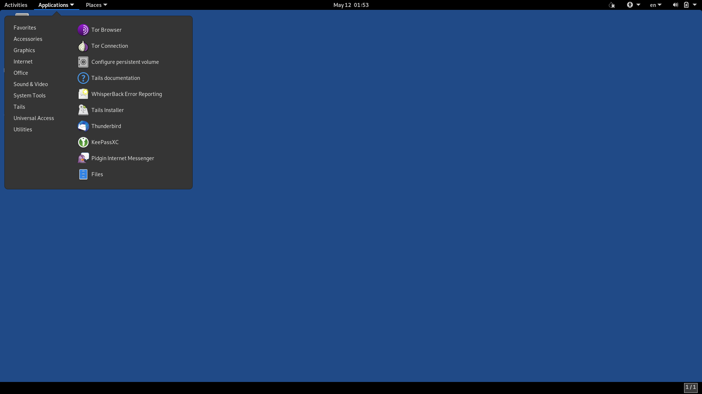Click the 'KeePassXC' label
This screenshot has width=702, height=394.
point(105,142)
